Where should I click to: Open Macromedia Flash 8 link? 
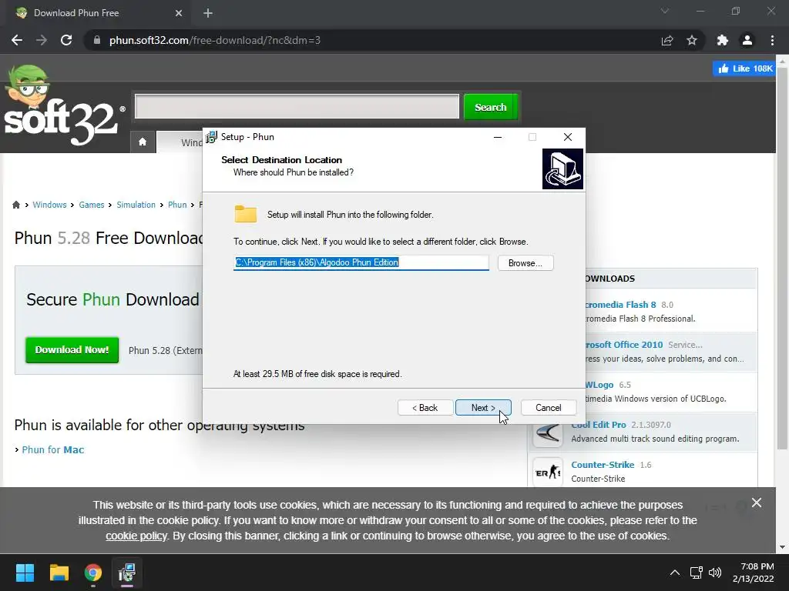[621, 305]
